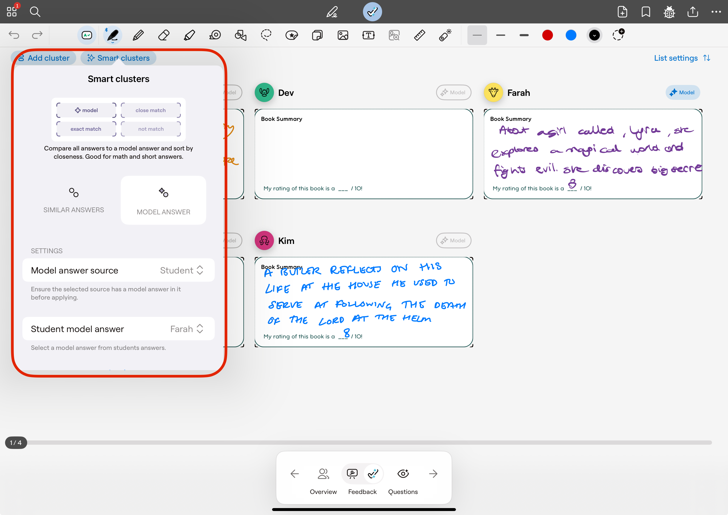Toggle Dev's Model answer badge
This screenshot has height=515, width=728.
[x=453, y=93]
